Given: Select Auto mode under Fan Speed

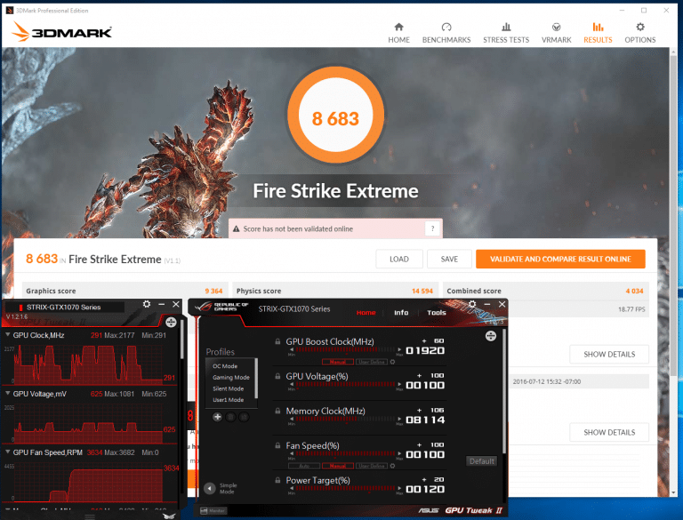Looking at the screenshot, I should click(303, 466).
